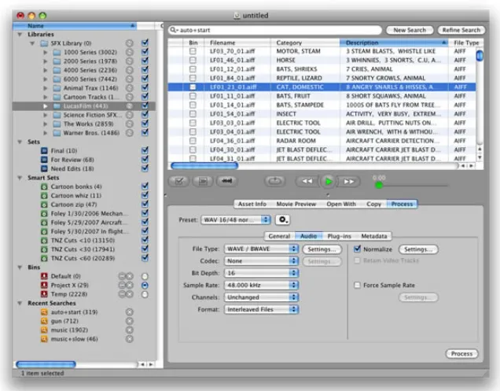Switch to the Movie Preview tab
The height and width of the screenshot is (391, 500).
click(x=296, y=204)
